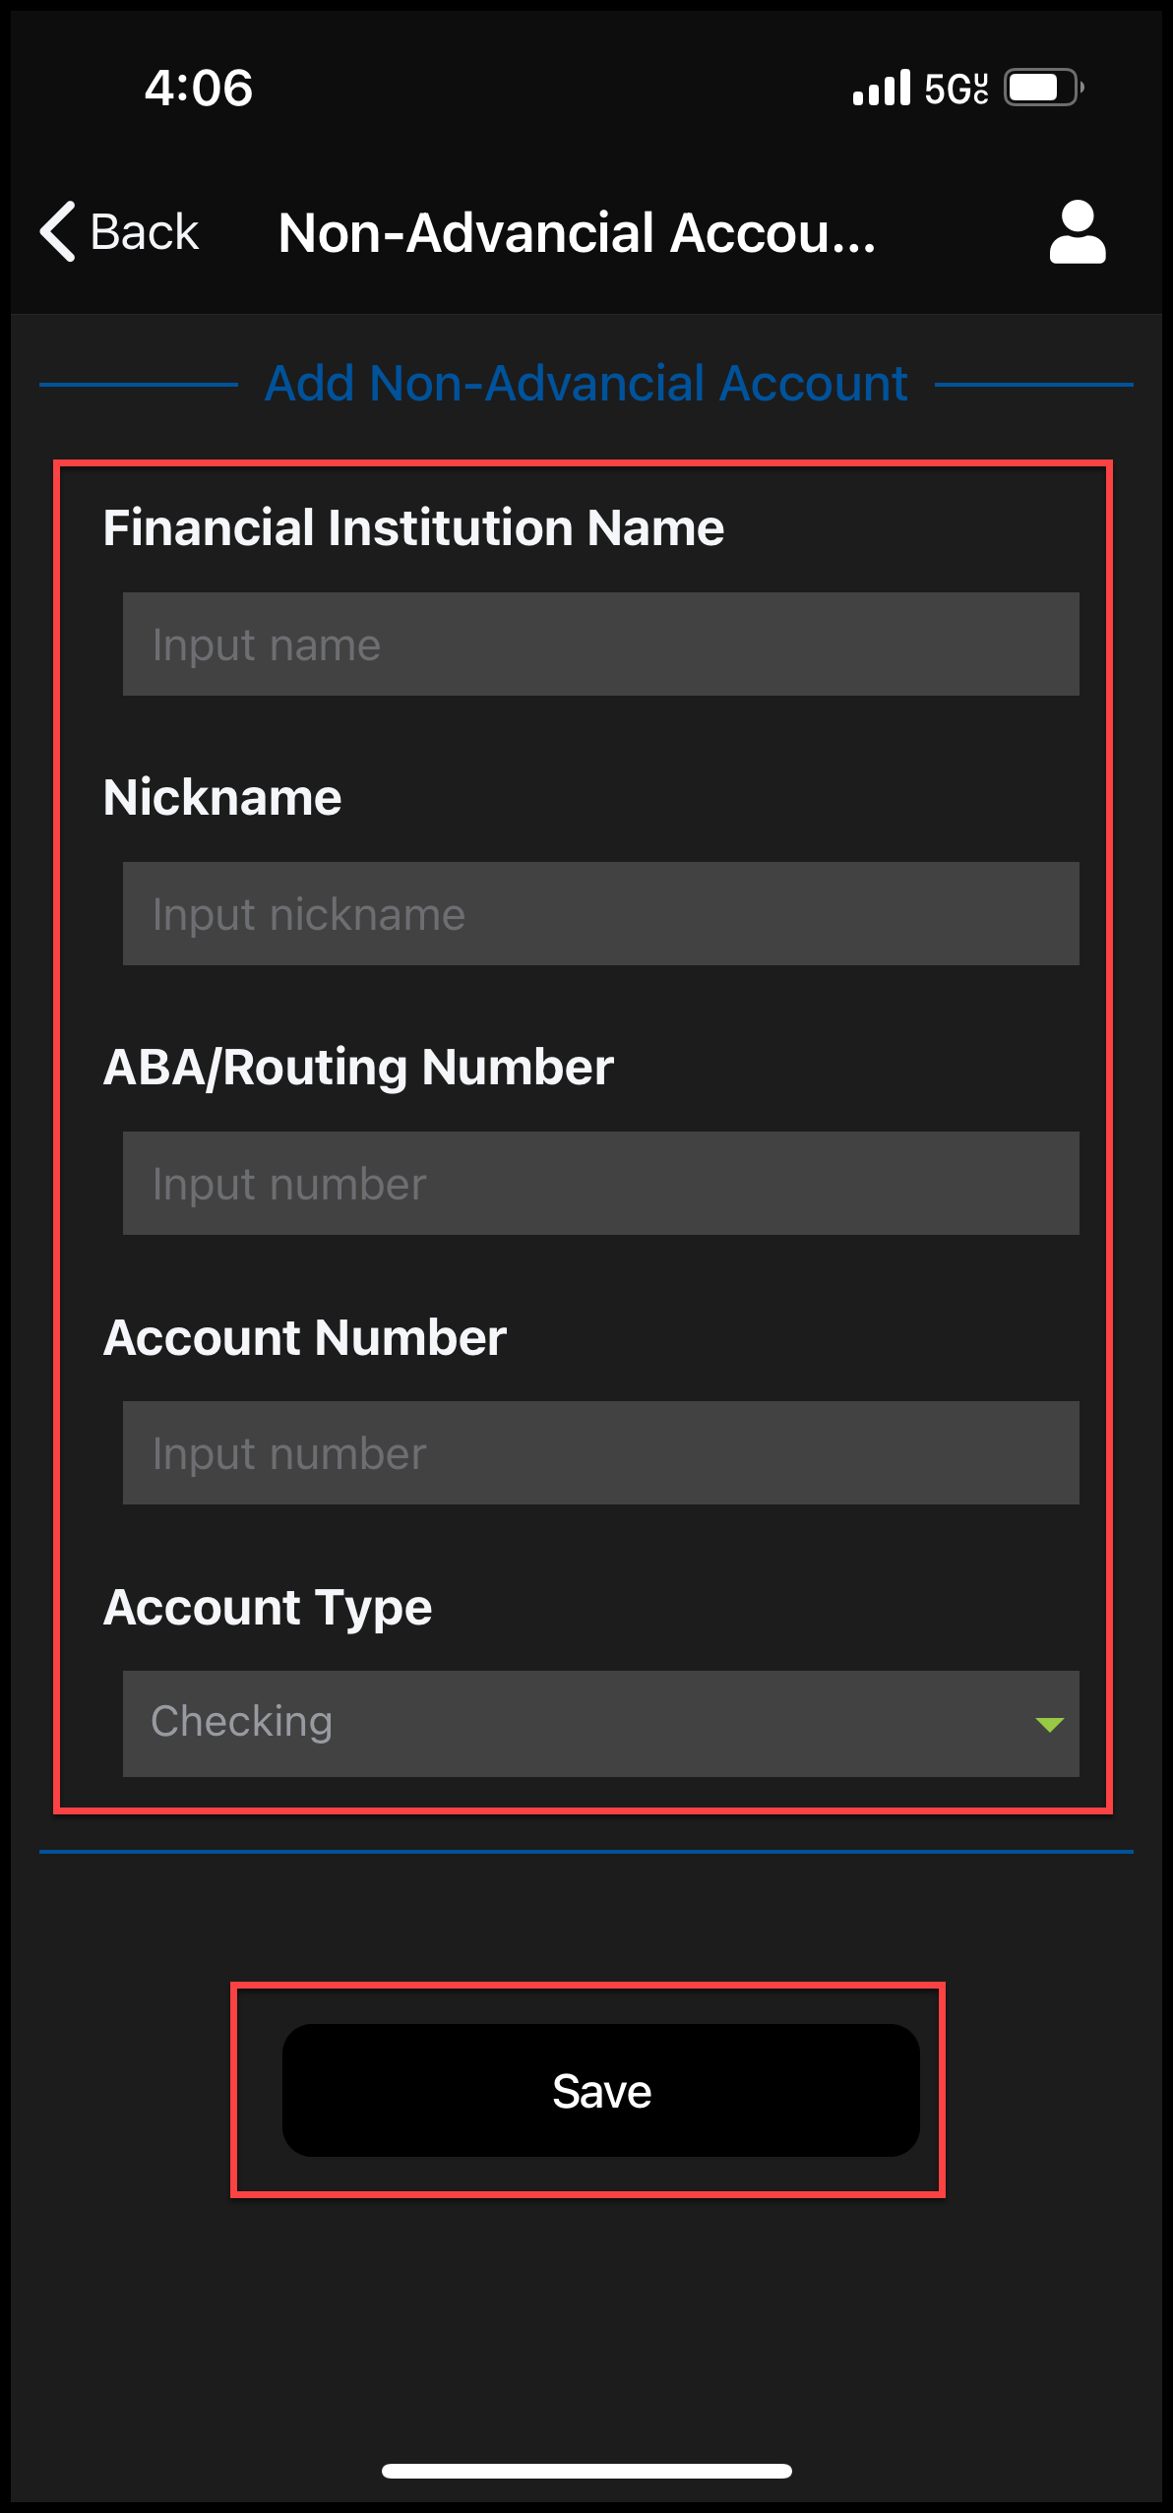Tap the 5G network indicator
The image size is (1173, 2513).
pos(956,89)
